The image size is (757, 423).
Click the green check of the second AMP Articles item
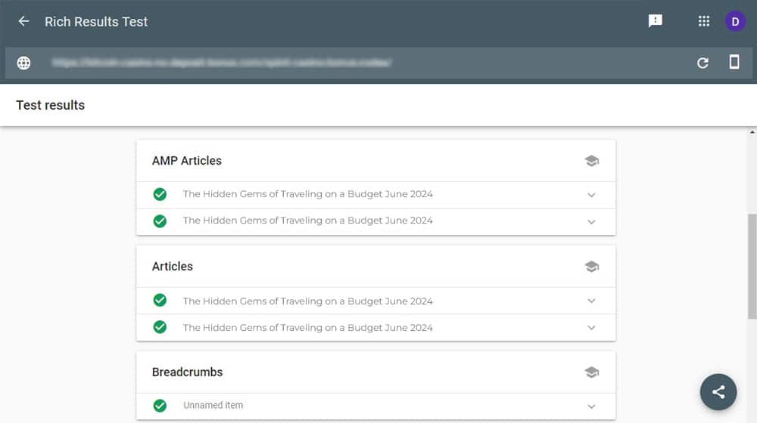pyautogui.click(x=160, y=221)
